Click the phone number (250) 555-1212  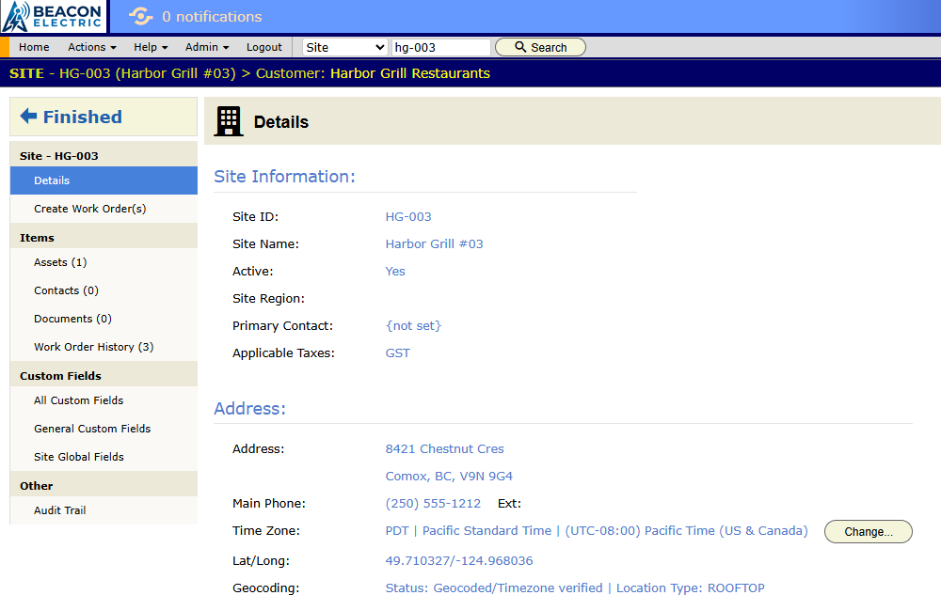click(x=433, y=503)
